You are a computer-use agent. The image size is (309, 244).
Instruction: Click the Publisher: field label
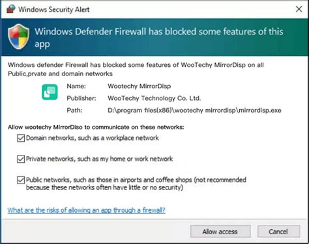(81, 98)
